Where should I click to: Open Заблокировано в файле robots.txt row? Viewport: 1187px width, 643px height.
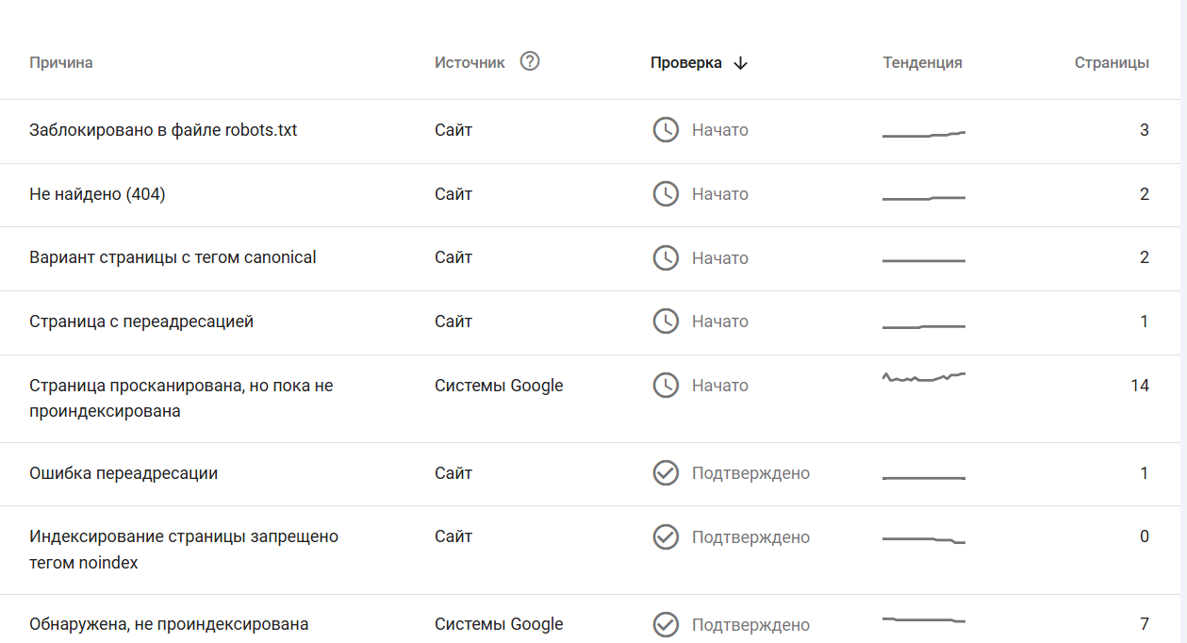pyautogui.click(x=163, y=130)
